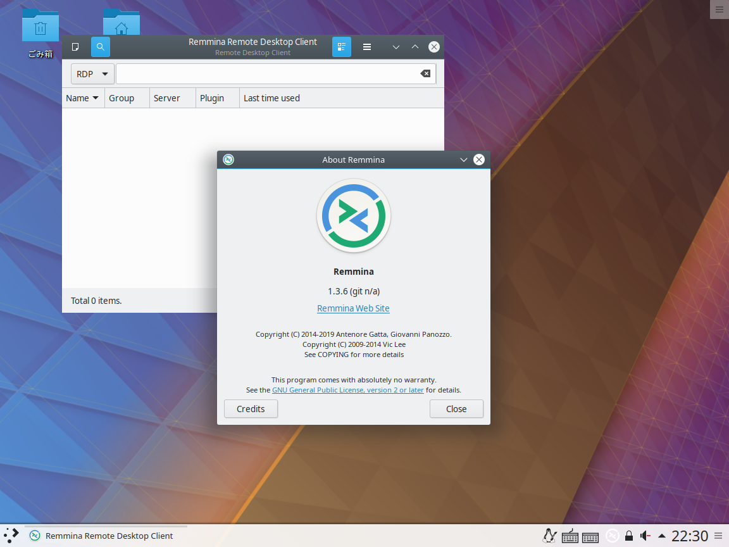Clear the quick connect field with backspace icon
The image size is (729, 547).
(425, 73)
